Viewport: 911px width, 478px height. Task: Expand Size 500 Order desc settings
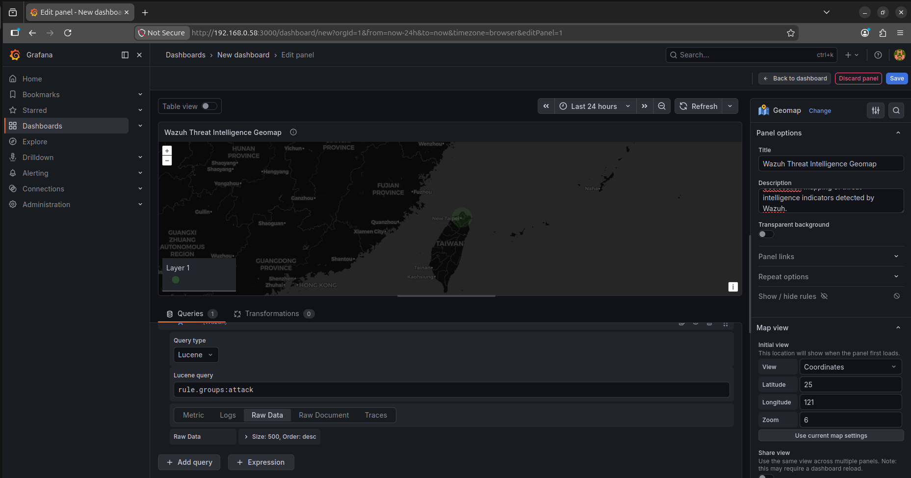(280, 437)
